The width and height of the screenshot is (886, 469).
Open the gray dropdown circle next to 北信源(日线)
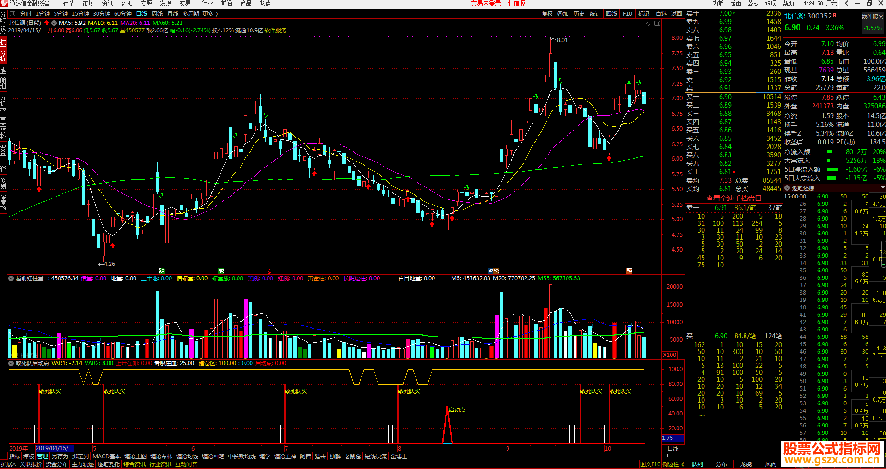click(x=54, y=23)
